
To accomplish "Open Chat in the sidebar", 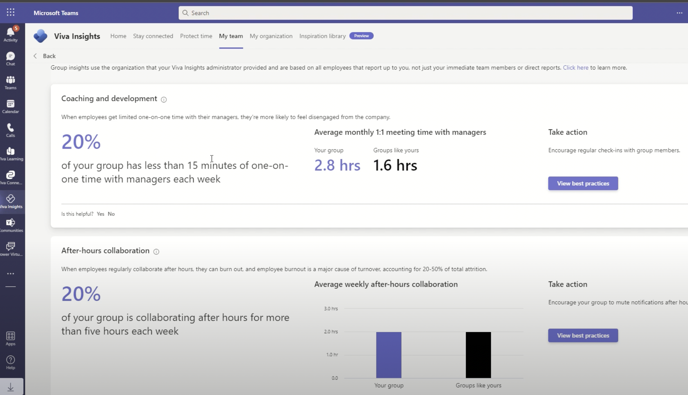I will coord(11,59).
